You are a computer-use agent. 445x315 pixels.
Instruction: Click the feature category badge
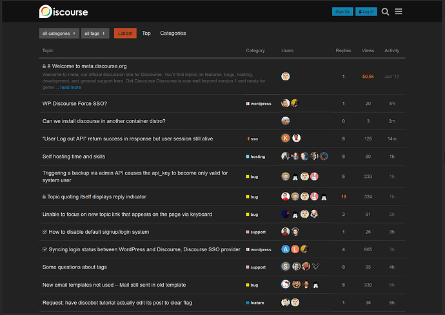point(255,303)
